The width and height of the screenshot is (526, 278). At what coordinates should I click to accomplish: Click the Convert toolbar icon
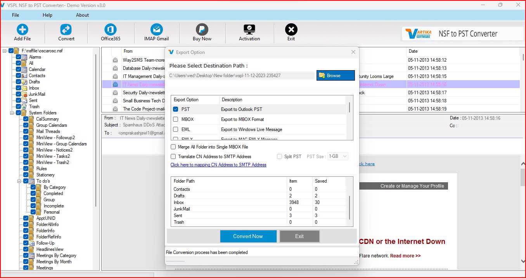66,29
